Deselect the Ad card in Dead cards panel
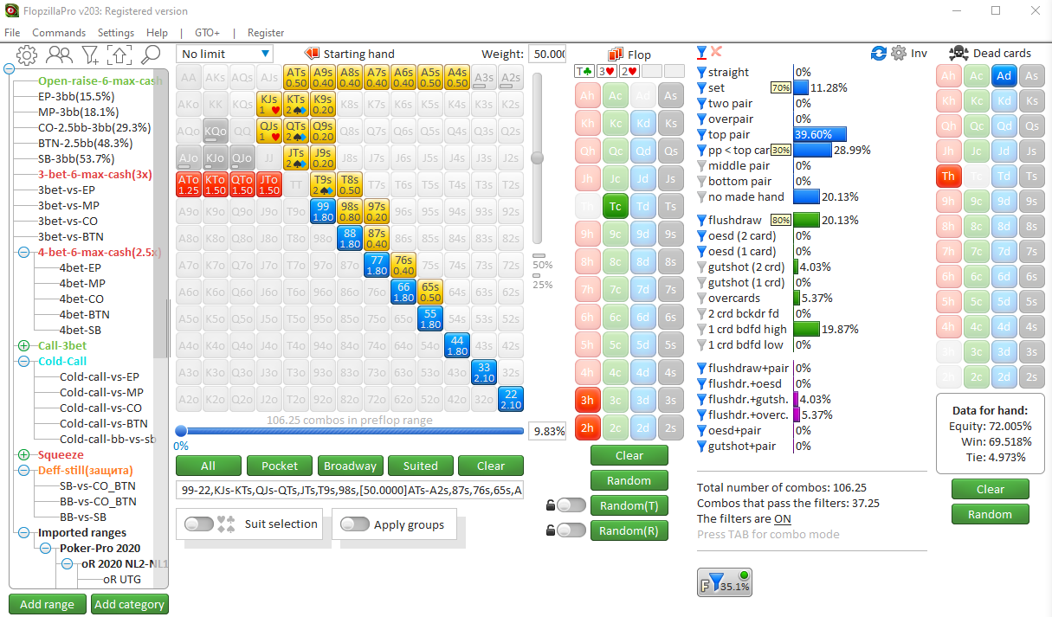1052x617 pixels. tap(1004, 76)
